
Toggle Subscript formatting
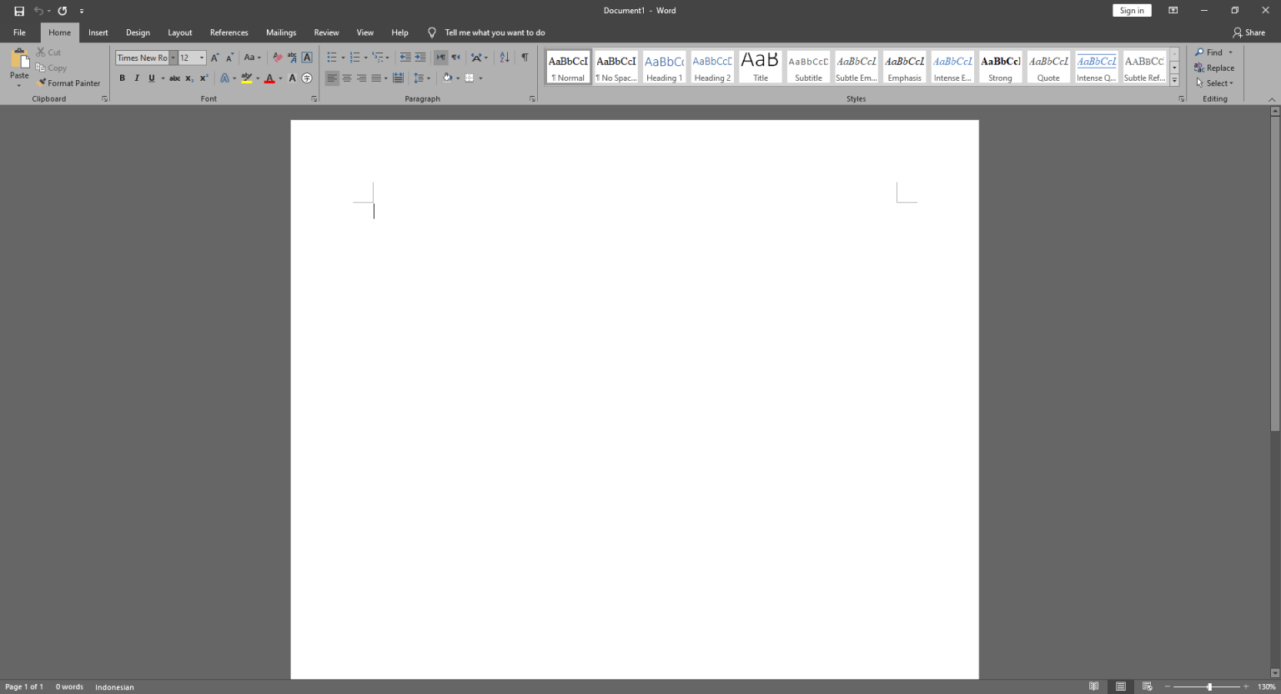pyautogui.click(x=189, y=78)
